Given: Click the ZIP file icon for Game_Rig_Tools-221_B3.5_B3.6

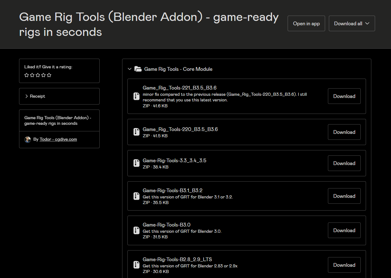Looking at the screenshot, I should [136, 96].
